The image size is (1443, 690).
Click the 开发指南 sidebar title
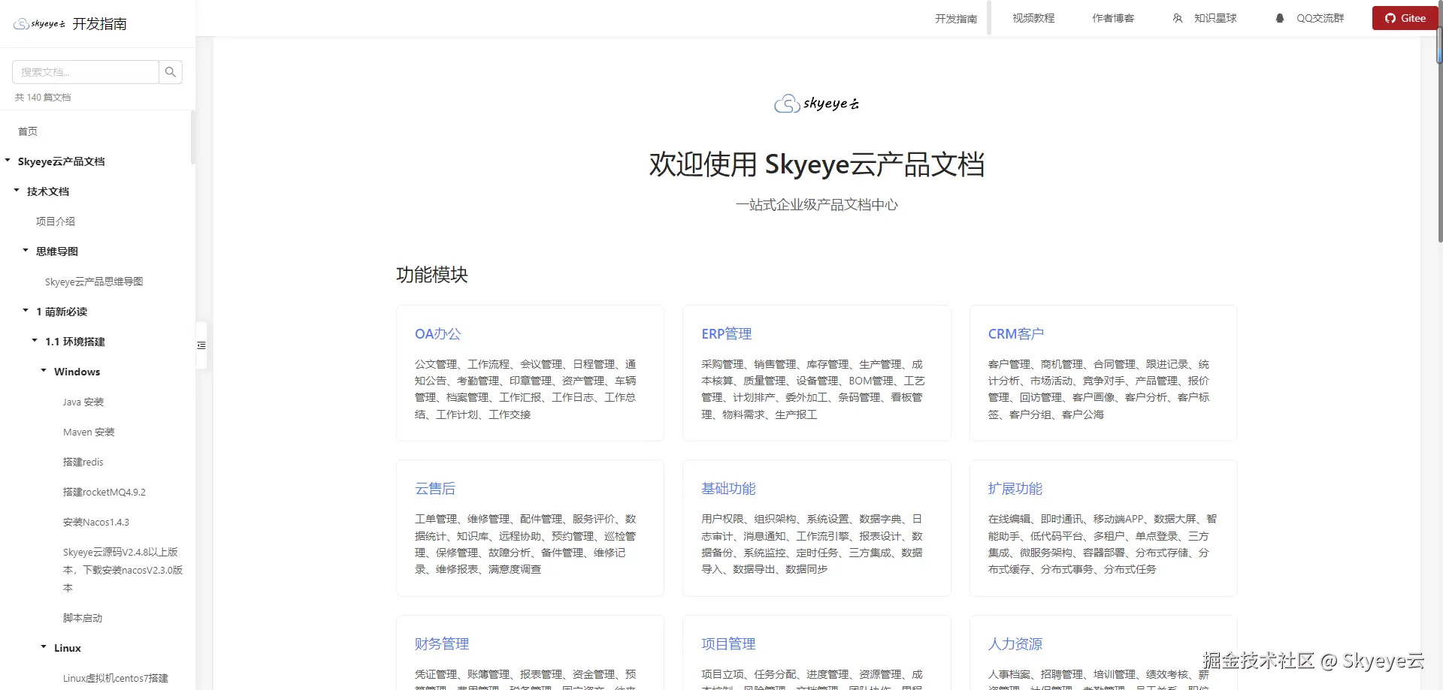tap(100, 24)
